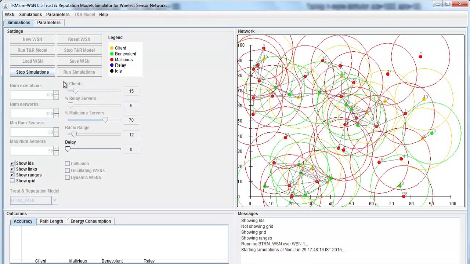470x264 pixels.
Task: Click the % Clients slider handle
Action: [x=76, y=91]
